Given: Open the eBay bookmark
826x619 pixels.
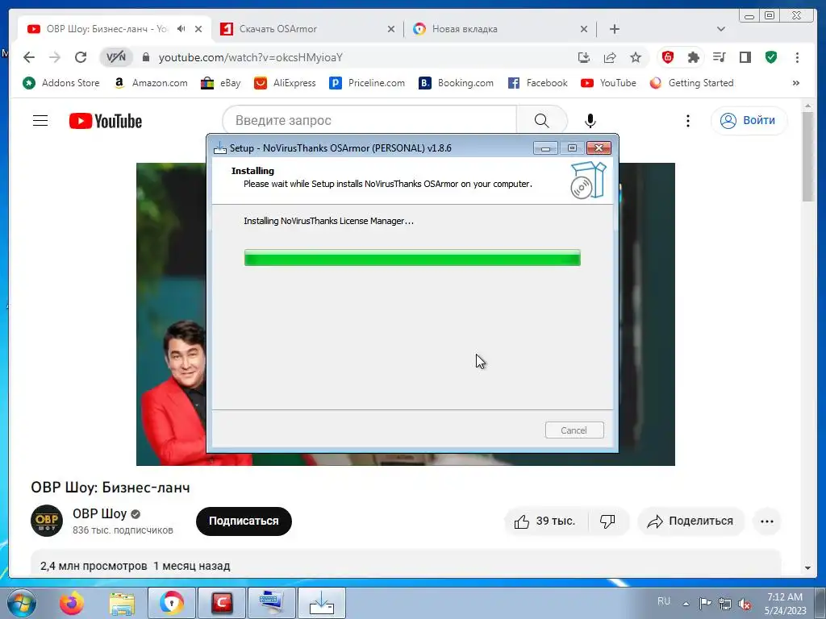Looking at the screenshot, I should tap(221, 83).
